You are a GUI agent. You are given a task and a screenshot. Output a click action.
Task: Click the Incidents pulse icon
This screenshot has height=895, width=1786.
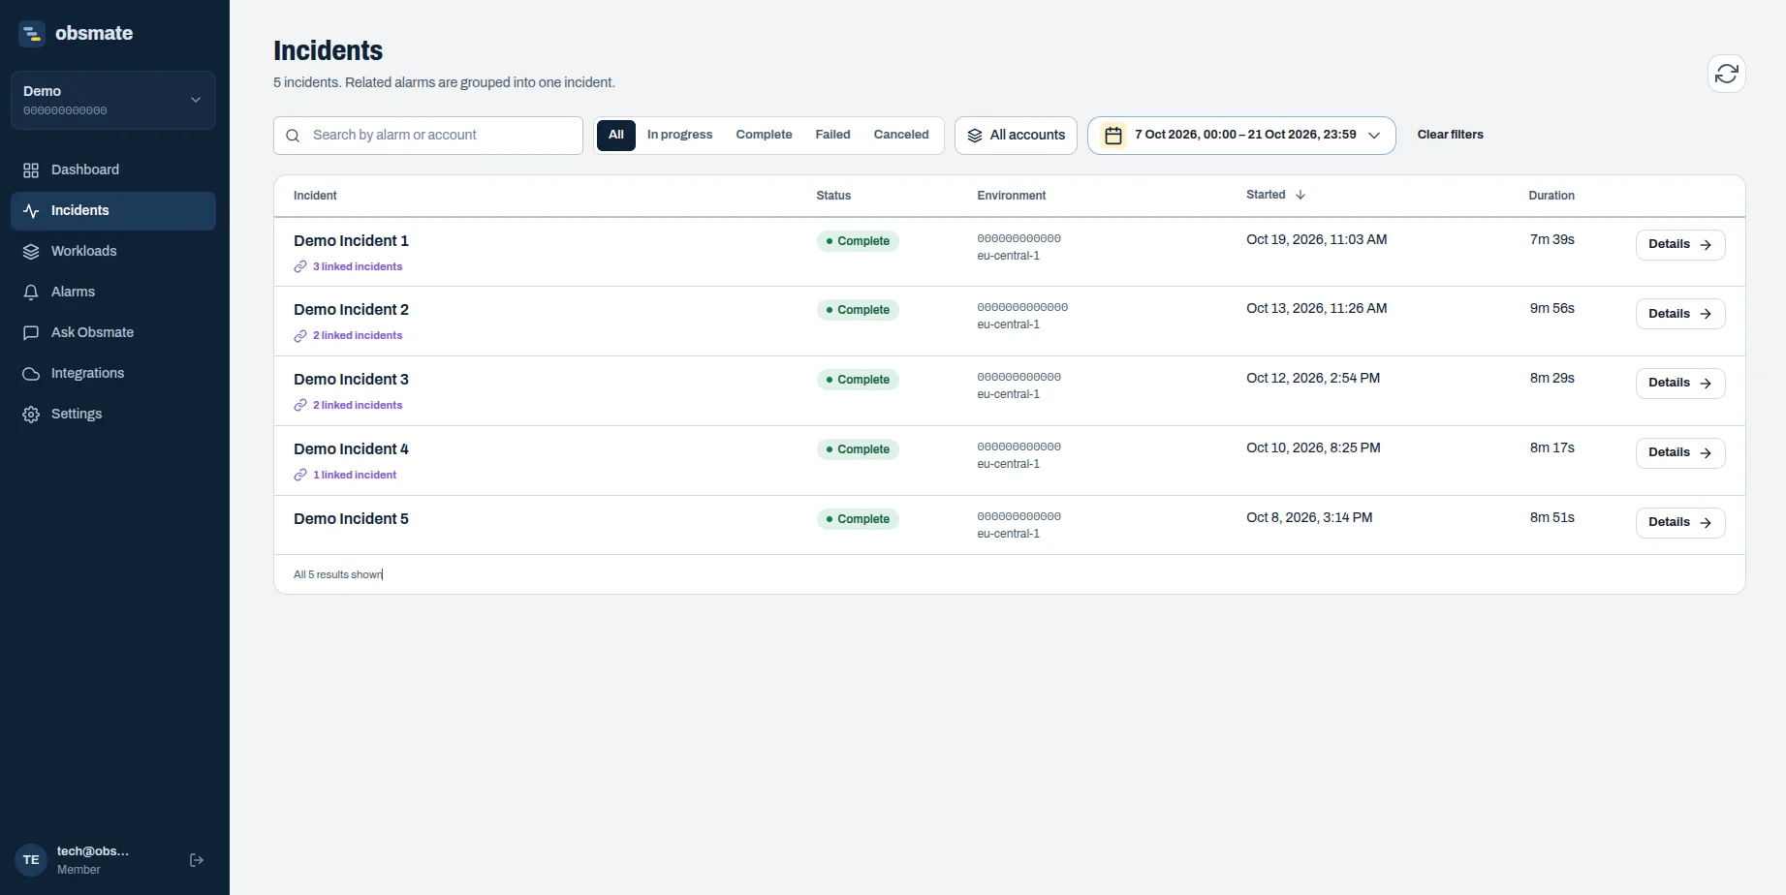click(x=31, y=211)
